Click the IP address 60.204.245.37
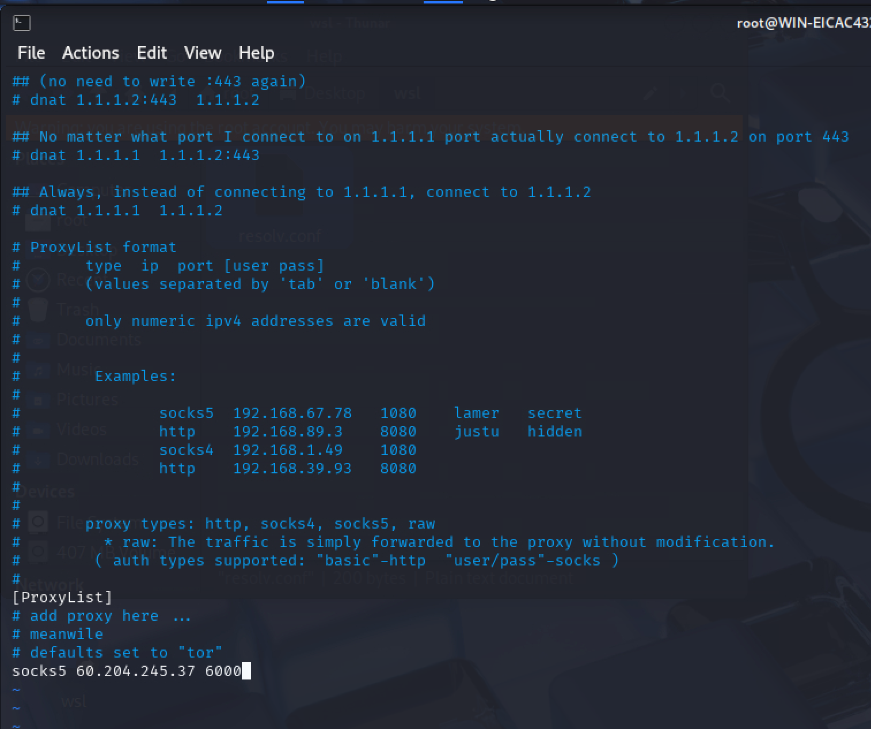Image resolution: width=871 pixels, height=729 pixels. (135, 671)
